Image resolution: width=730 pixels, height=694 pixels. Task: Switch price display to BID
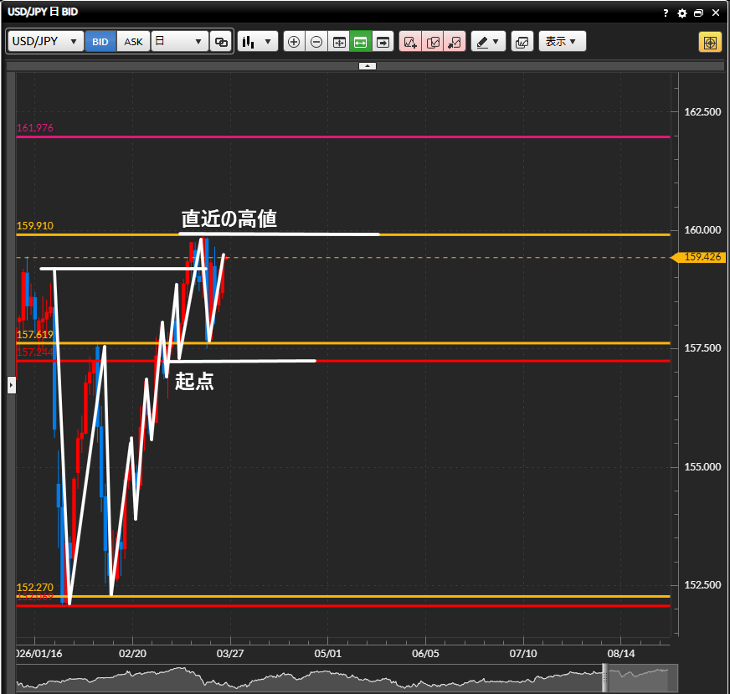[x=100, y=41]
